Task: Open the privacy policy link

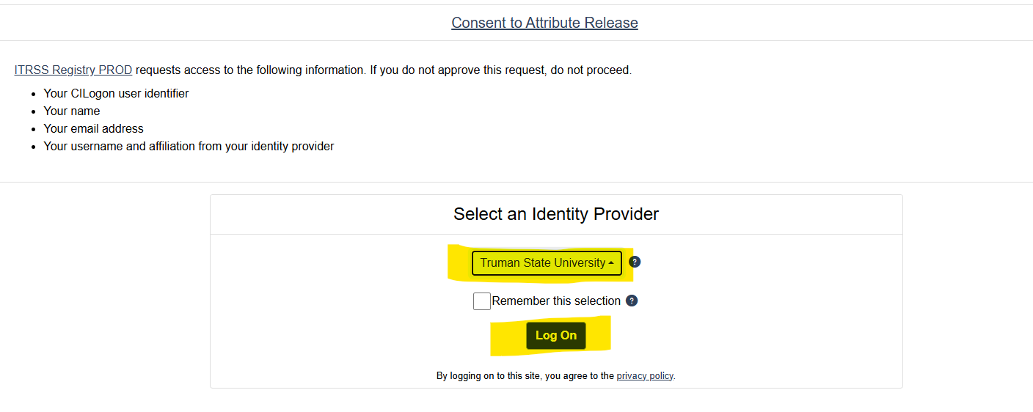Action: point(644,376)
